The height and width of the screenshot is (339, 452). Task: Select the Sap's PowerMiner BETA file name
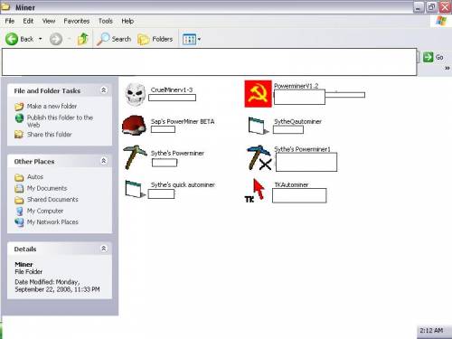click(183, 121)
